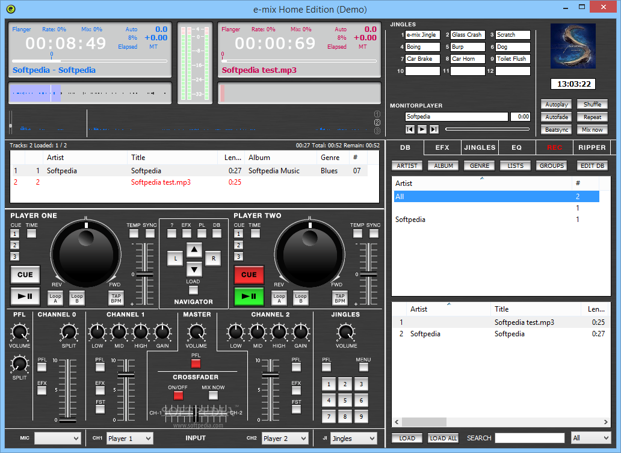Click Player One TAP BPM button
This screenshot has width=621, height=453.
click(x=116, y=298)
